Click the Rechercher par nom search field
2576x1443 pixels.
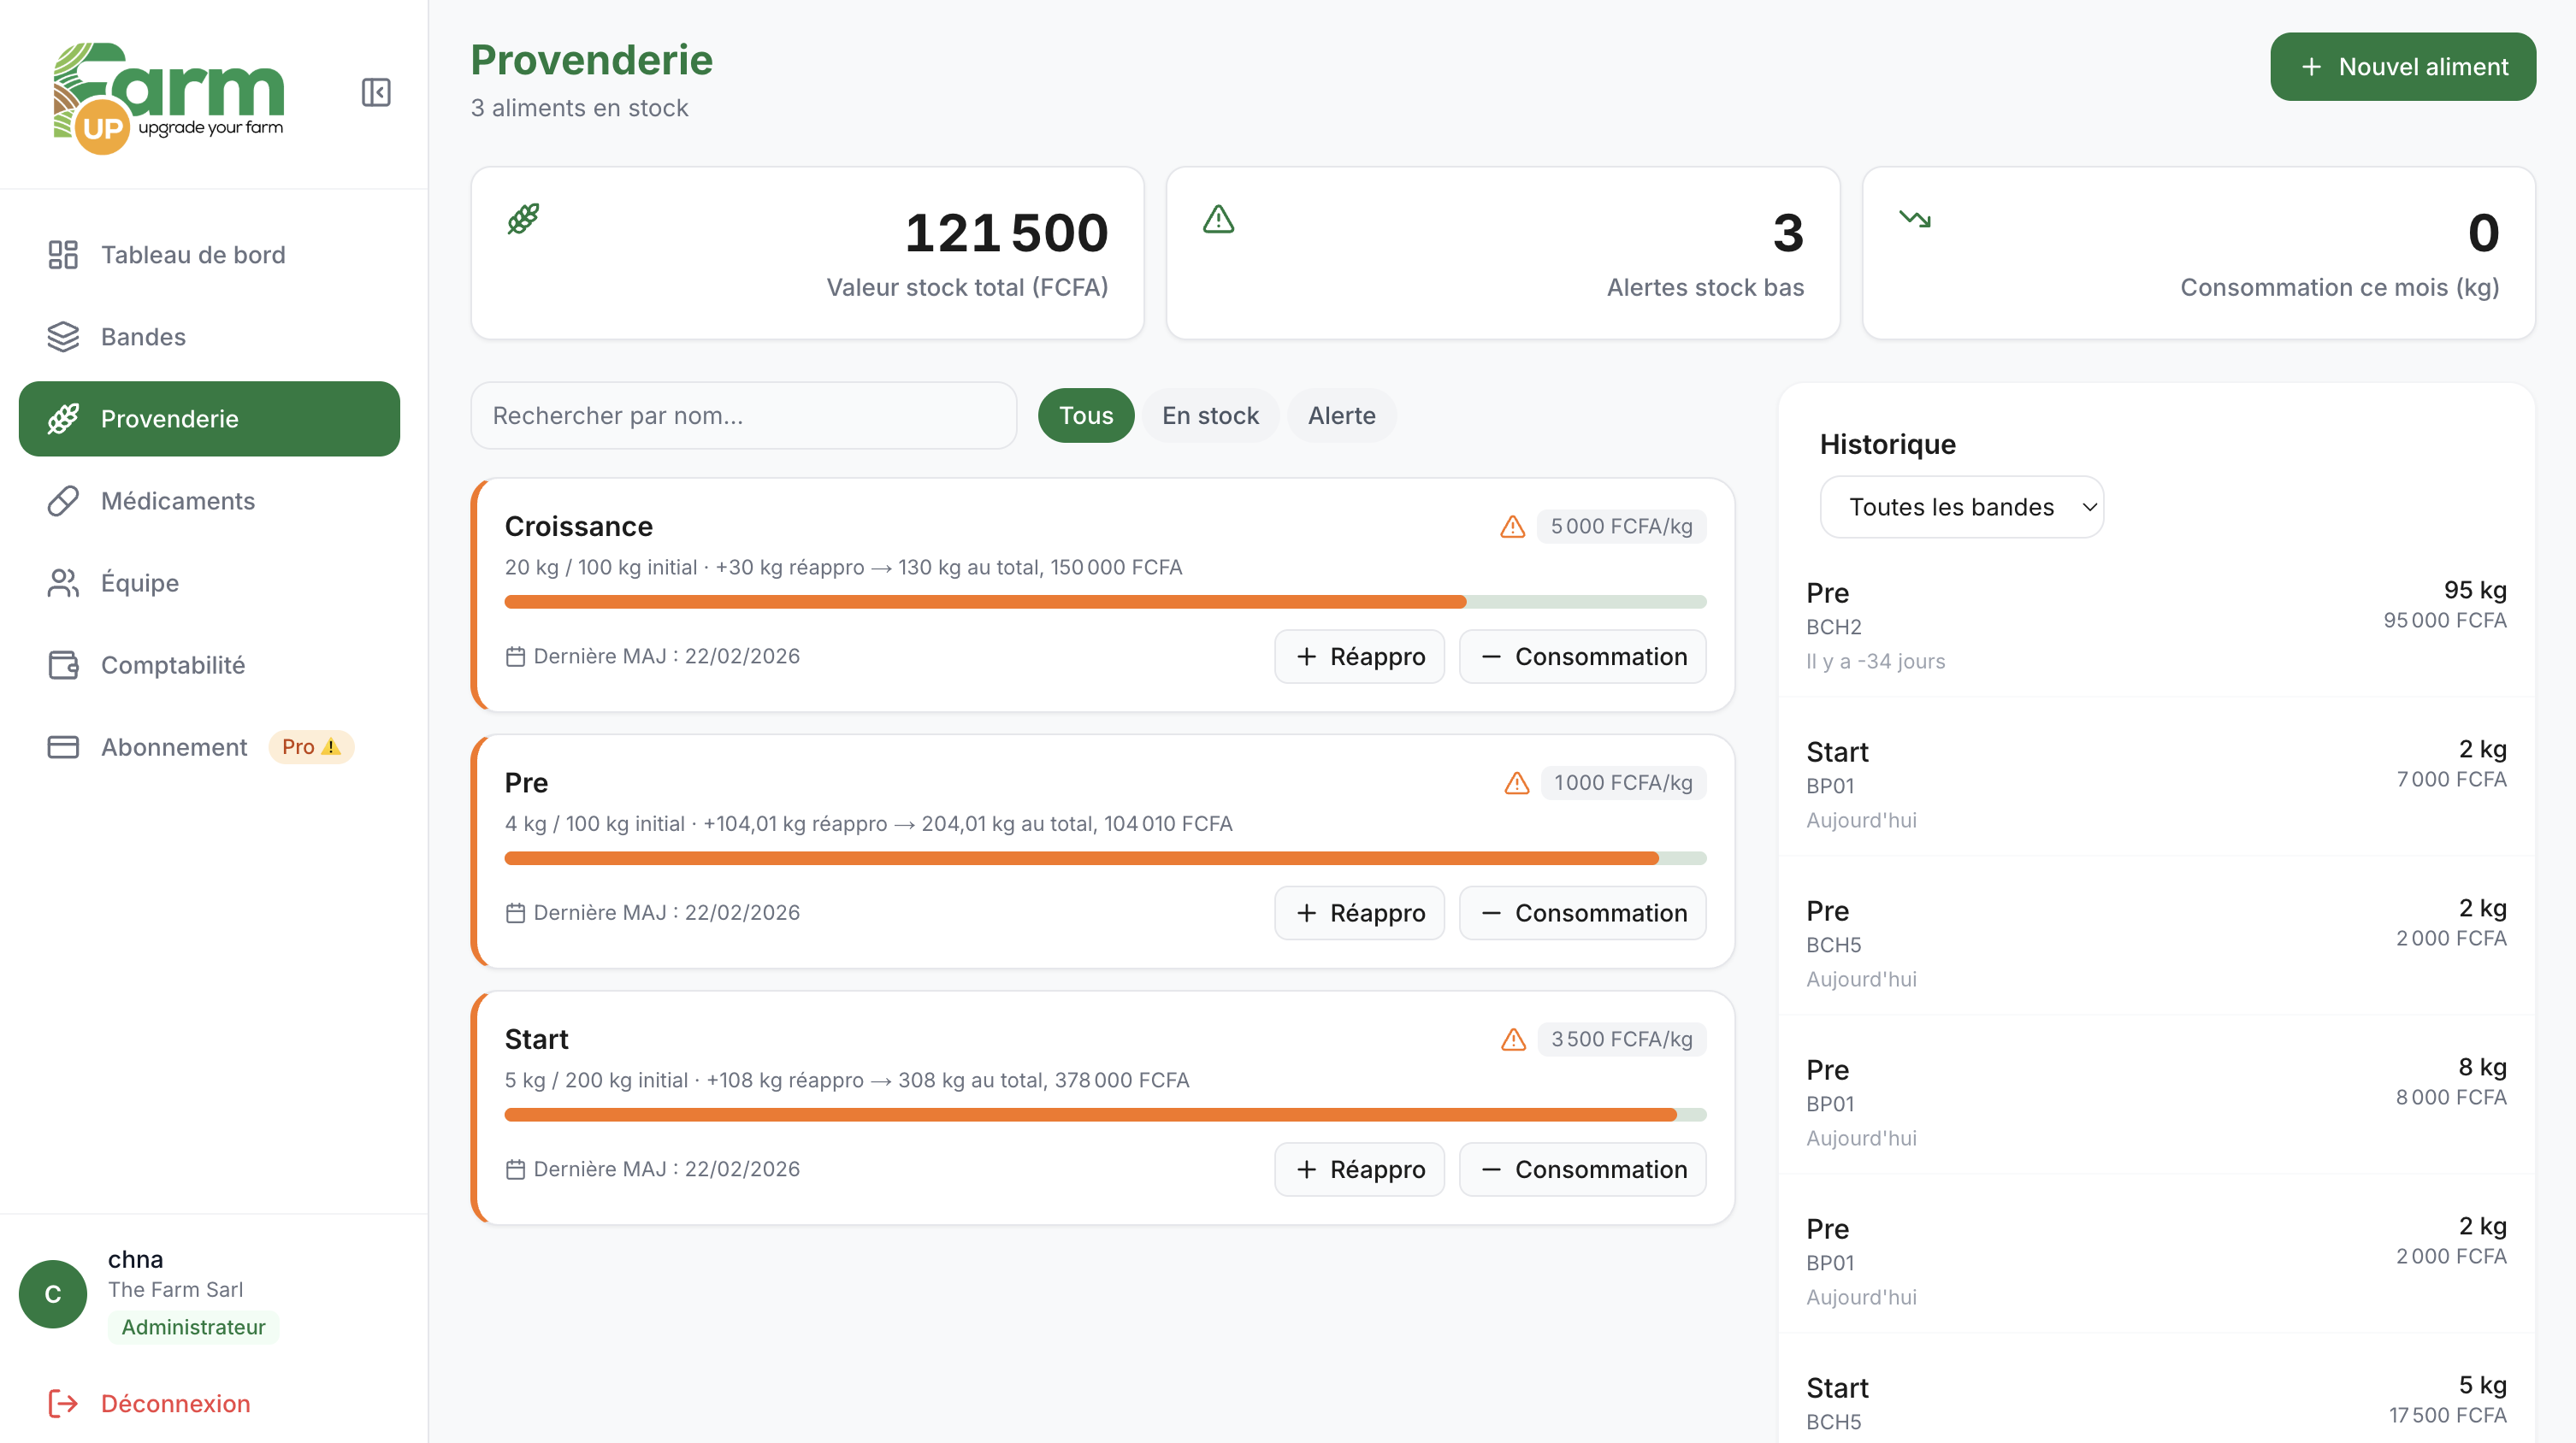742,415
